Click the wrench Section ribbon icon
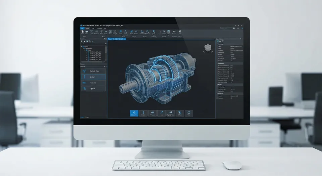322x176 pixels. (x=164, y=32)
